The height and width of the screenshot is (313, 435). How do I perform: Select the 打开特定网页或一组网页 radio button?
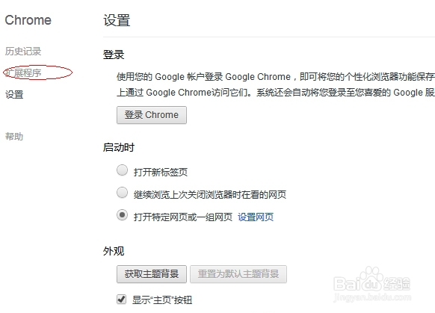122,215
